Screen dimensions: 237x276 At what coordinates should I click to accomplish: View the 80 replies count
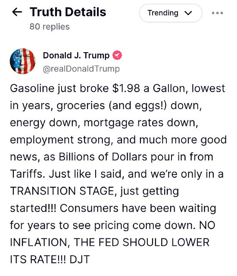tap(50, 27)
